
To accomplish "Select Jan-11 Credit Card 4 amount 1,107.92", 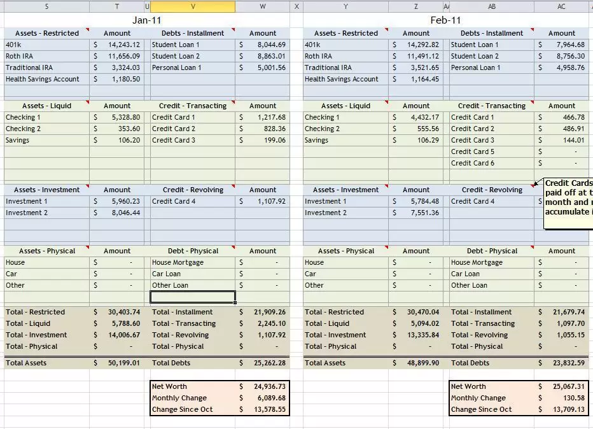I will (x=263, y=201).
